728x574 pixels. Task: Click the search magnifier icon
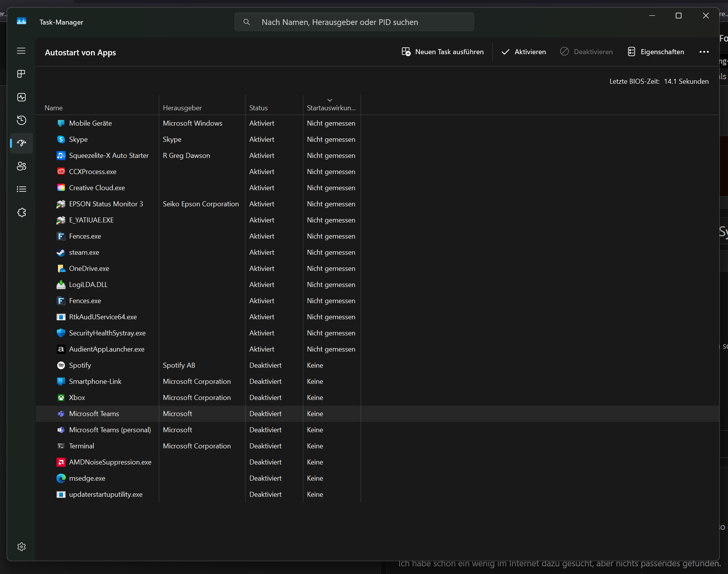(247, 22)
